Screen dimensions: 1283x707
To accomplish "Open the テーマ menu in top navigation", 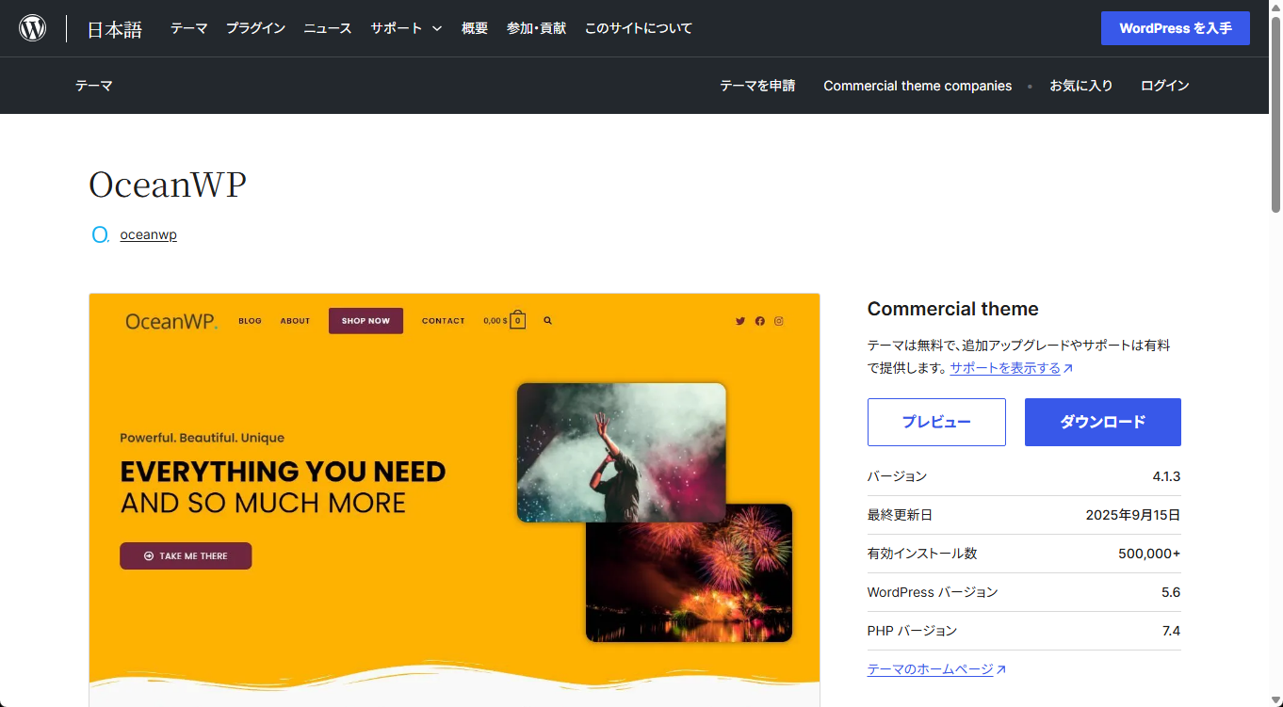I will point(188,28).
